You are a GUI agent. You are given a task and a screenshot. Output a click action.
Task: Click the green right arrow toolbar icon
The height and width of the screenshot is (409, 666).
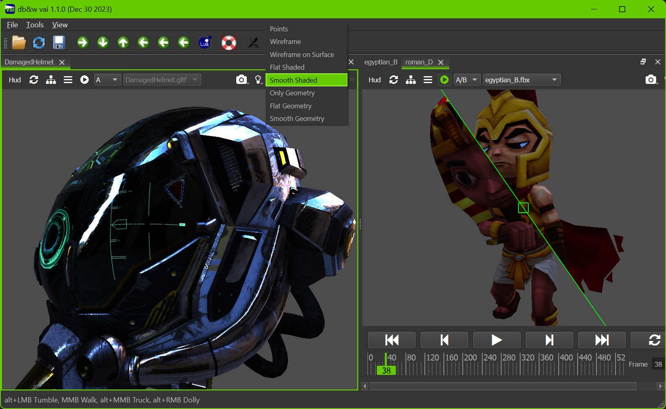coord(83,42)
